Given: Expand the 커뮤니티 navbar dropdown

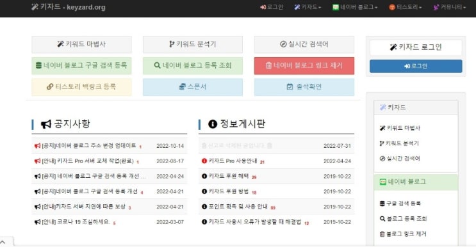Looking at the screenshot, I should 449,7.
